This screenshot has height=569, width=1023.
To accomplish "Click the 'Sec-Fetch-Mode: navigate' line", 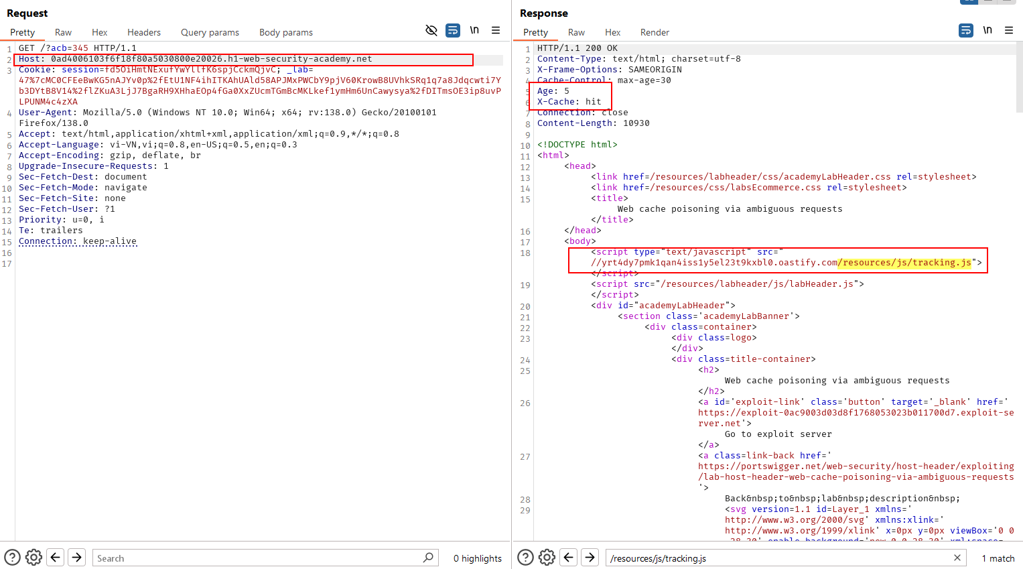I will coord(83,188).
